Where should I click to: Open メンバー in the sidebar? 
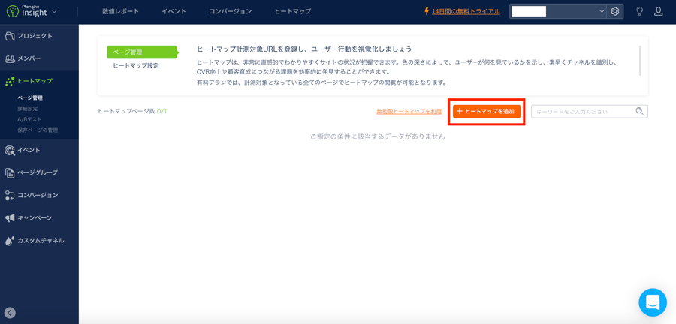29,58
